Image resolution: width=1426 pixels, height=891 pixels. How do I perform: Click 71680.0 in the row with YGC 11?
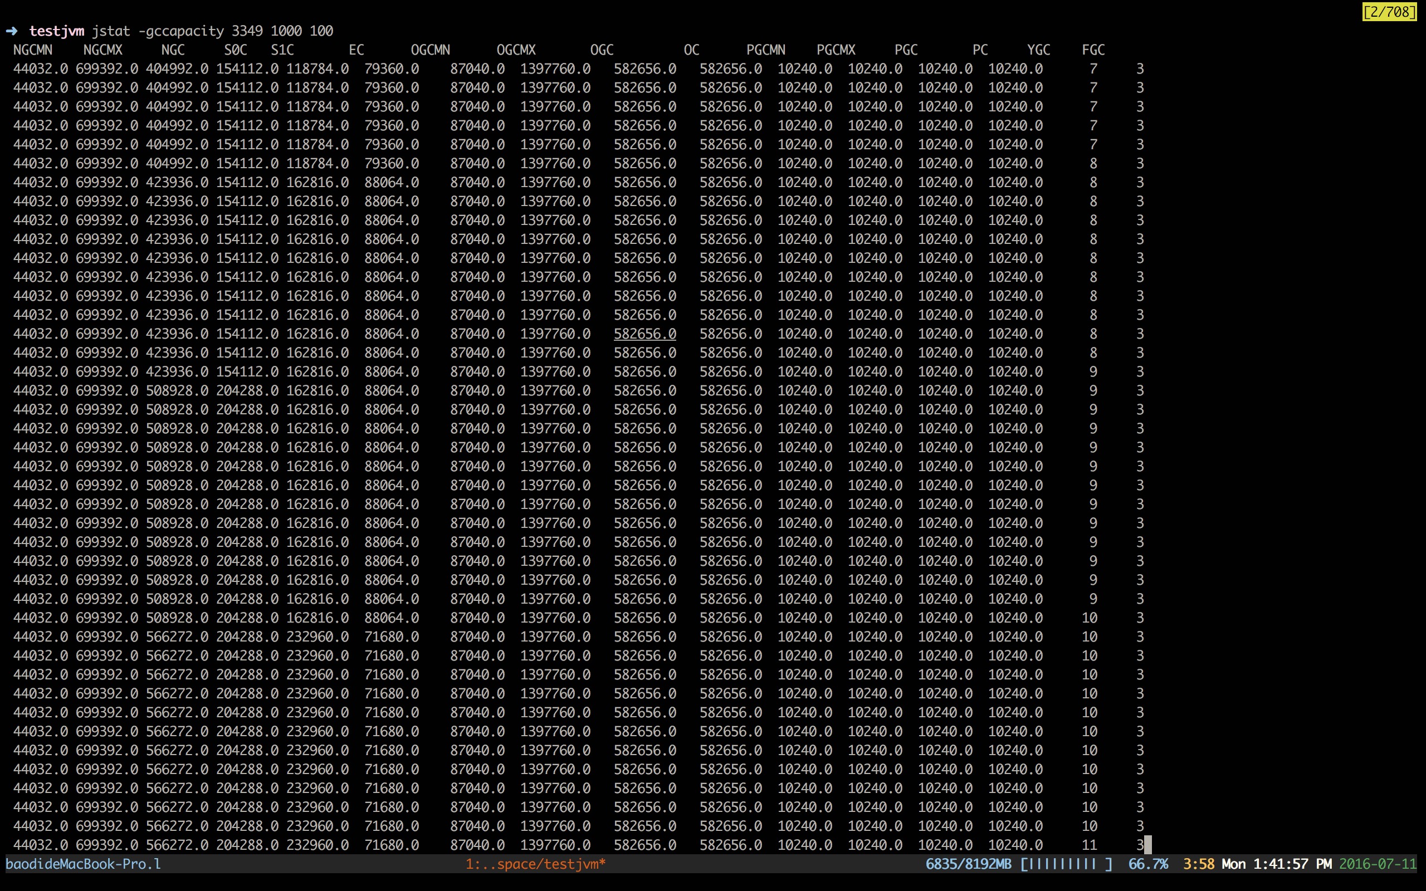[x=392, y=845]
